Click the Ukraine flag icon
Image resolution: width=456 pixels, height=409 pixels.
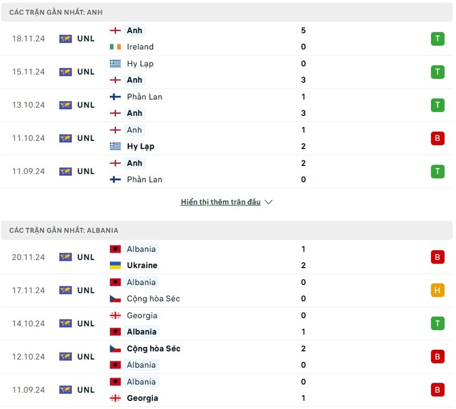[x=115, y=265]
